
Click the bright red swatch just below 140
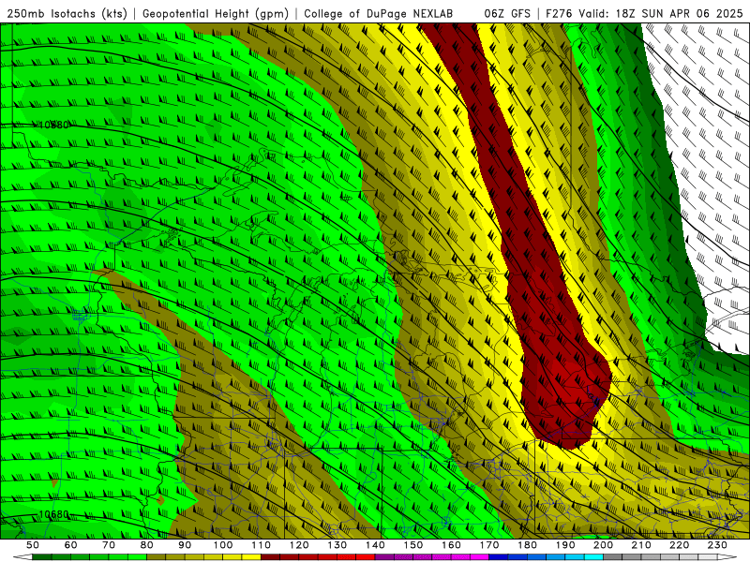366,556
